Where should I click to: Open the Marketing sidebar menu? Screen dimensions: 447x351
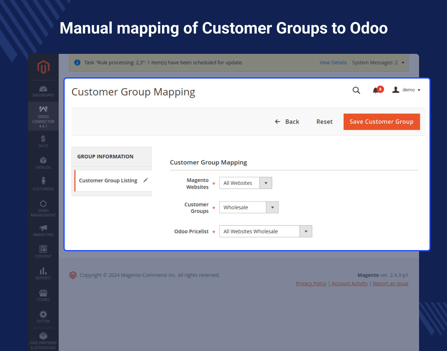coord(44,231)
